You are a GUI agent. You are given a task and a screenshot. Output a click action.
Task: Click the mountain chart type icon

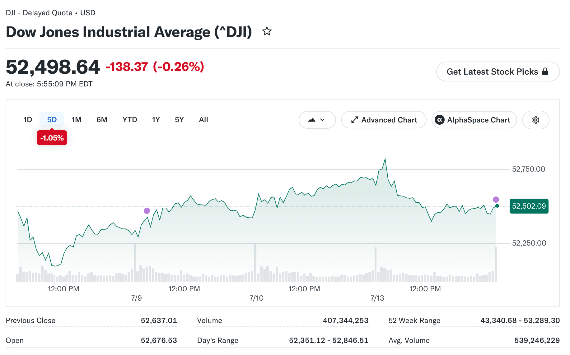(x=312, y=120)
